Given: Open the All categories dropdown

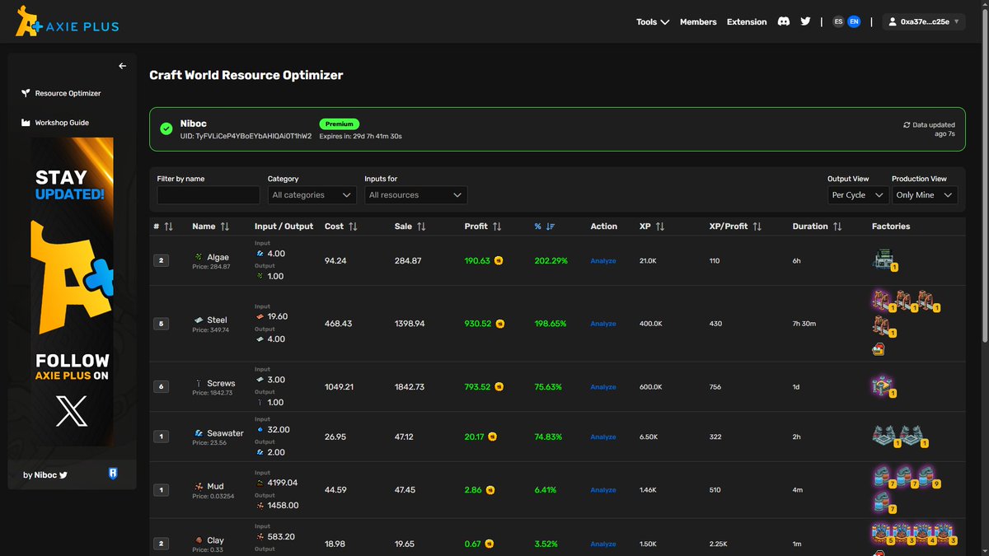Looking at the screenshot, I should coord(312,195).
